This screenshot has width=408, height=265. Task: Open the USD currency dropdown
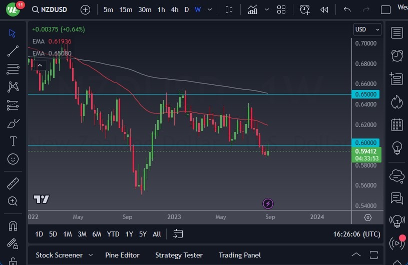367,29
